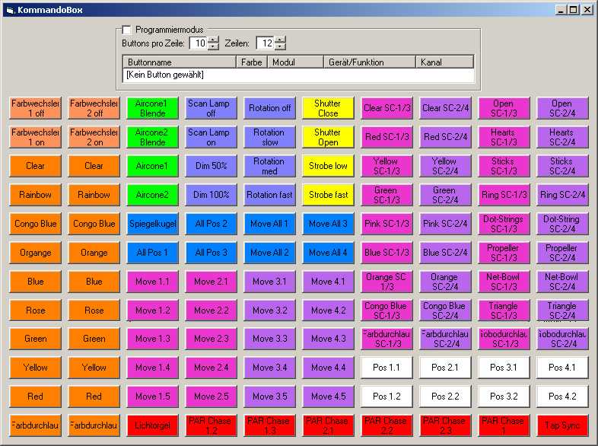Viewport: 598px width, 446px height.
Task: Enable the Programmiermodus checkbox
Action: click(x=127, y=30)
